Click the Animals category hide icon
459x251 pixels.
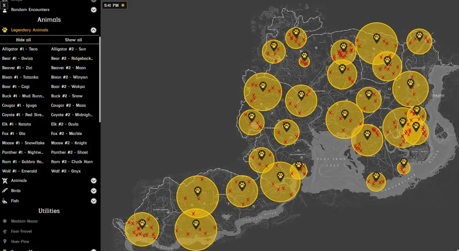point(5,181)
